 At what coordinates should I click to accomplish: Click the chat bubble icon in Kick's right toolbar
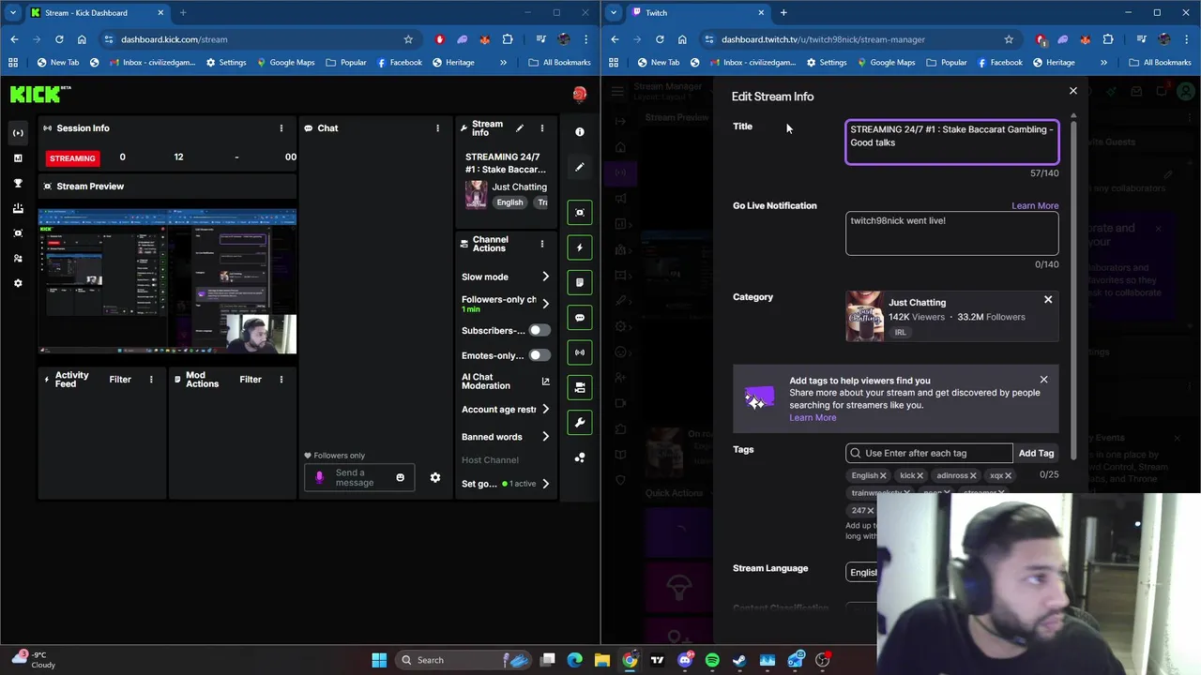pos(580,318)
